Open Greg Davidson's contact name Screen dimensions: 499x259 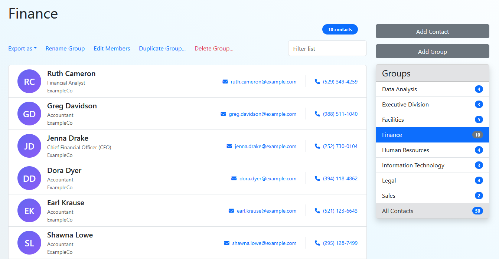[72, 106]
